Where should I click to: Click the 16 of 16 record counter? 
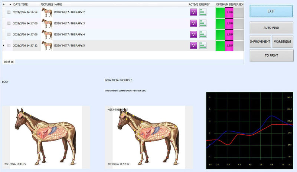(9, 62)
